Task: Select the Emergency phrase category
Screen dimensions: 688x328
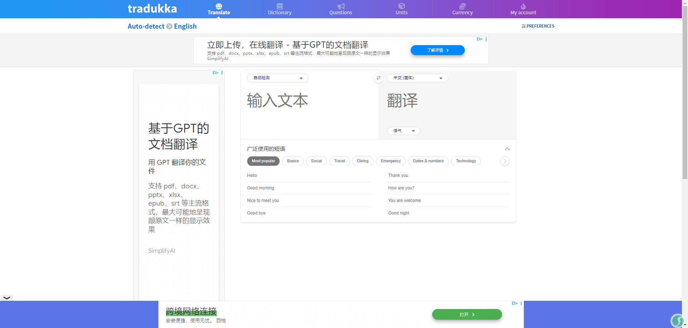Action: (391, 161)
